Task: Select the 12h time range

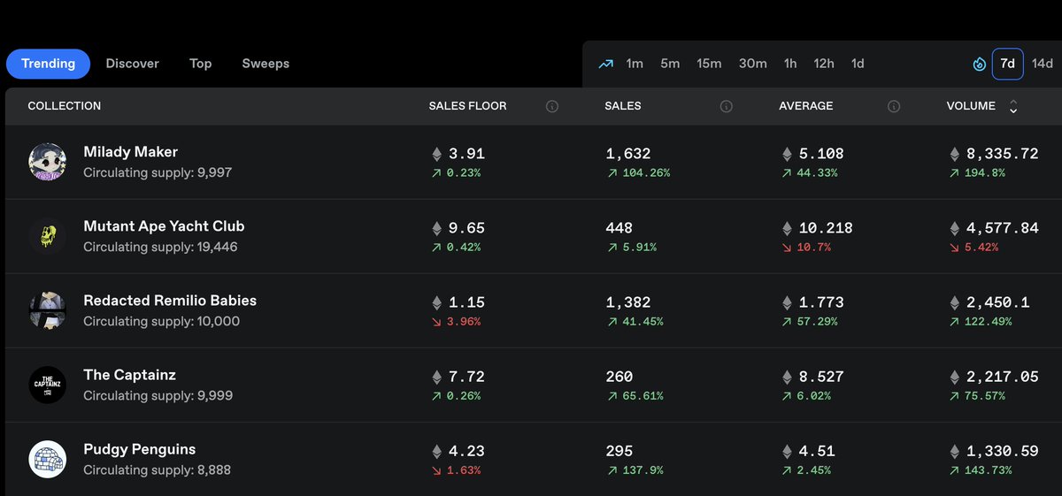Action: [824, 64]
